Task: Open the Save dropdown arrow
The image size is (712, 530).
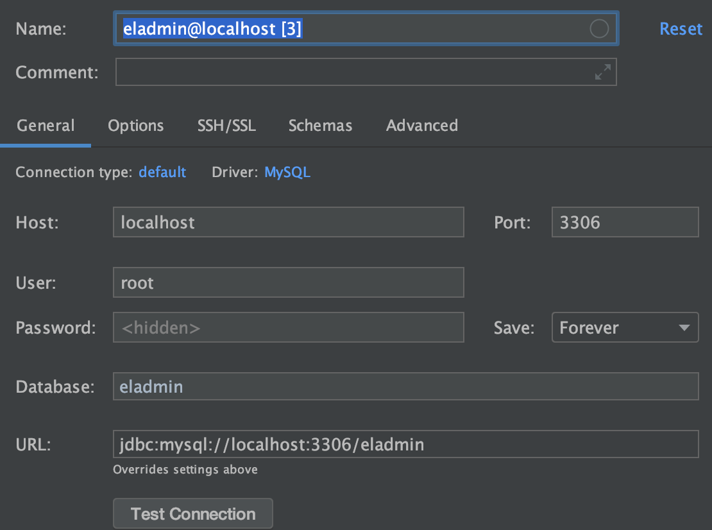Action: (684, 327)
